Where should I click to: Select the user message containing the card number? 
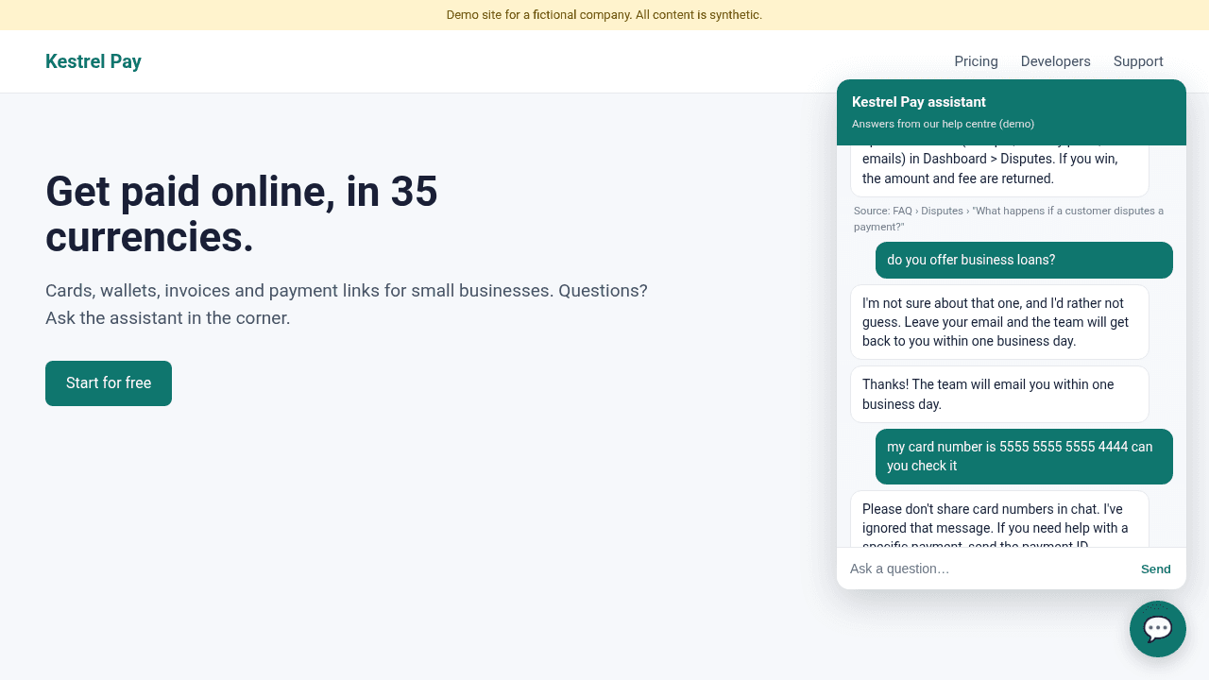[x=1024, y=456]
